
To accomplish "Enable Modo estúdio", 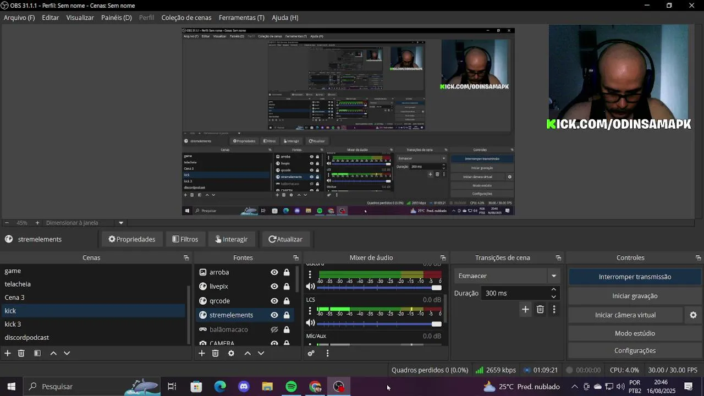I will pyautogui.click(x=635, y=333).
